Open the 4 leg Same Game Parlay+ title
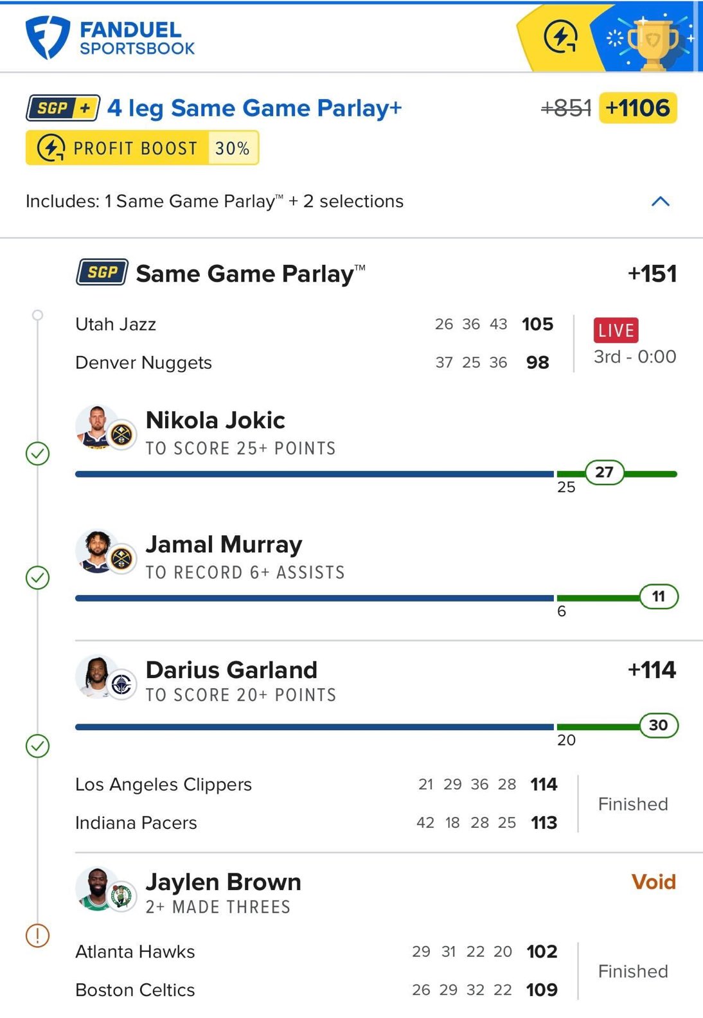The height and width of the screenshot is (1018, 703). click(x=254, y=108)
